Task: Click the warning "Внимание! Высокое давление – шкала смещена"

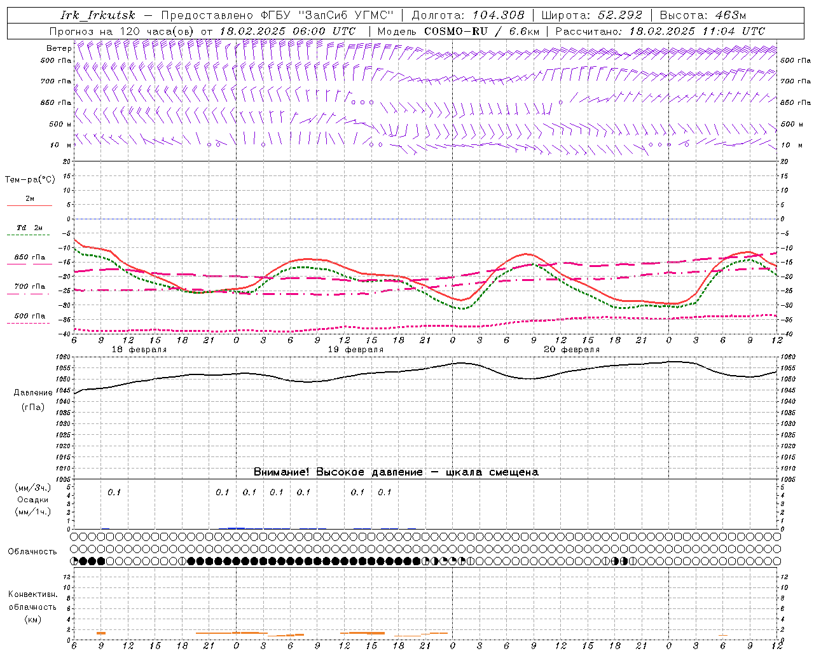Action: 396,472
